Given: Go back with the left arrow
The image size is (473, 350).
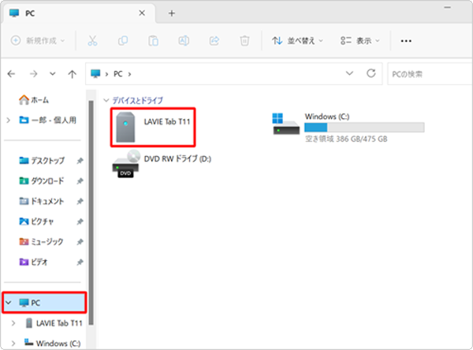Looking at the screenshot, I should pyautogui.click(x=11, y=73).
